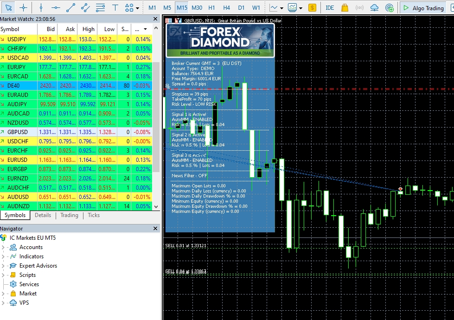
Task: Select the Fibonacci retracement tool
Action: point(100,8)
